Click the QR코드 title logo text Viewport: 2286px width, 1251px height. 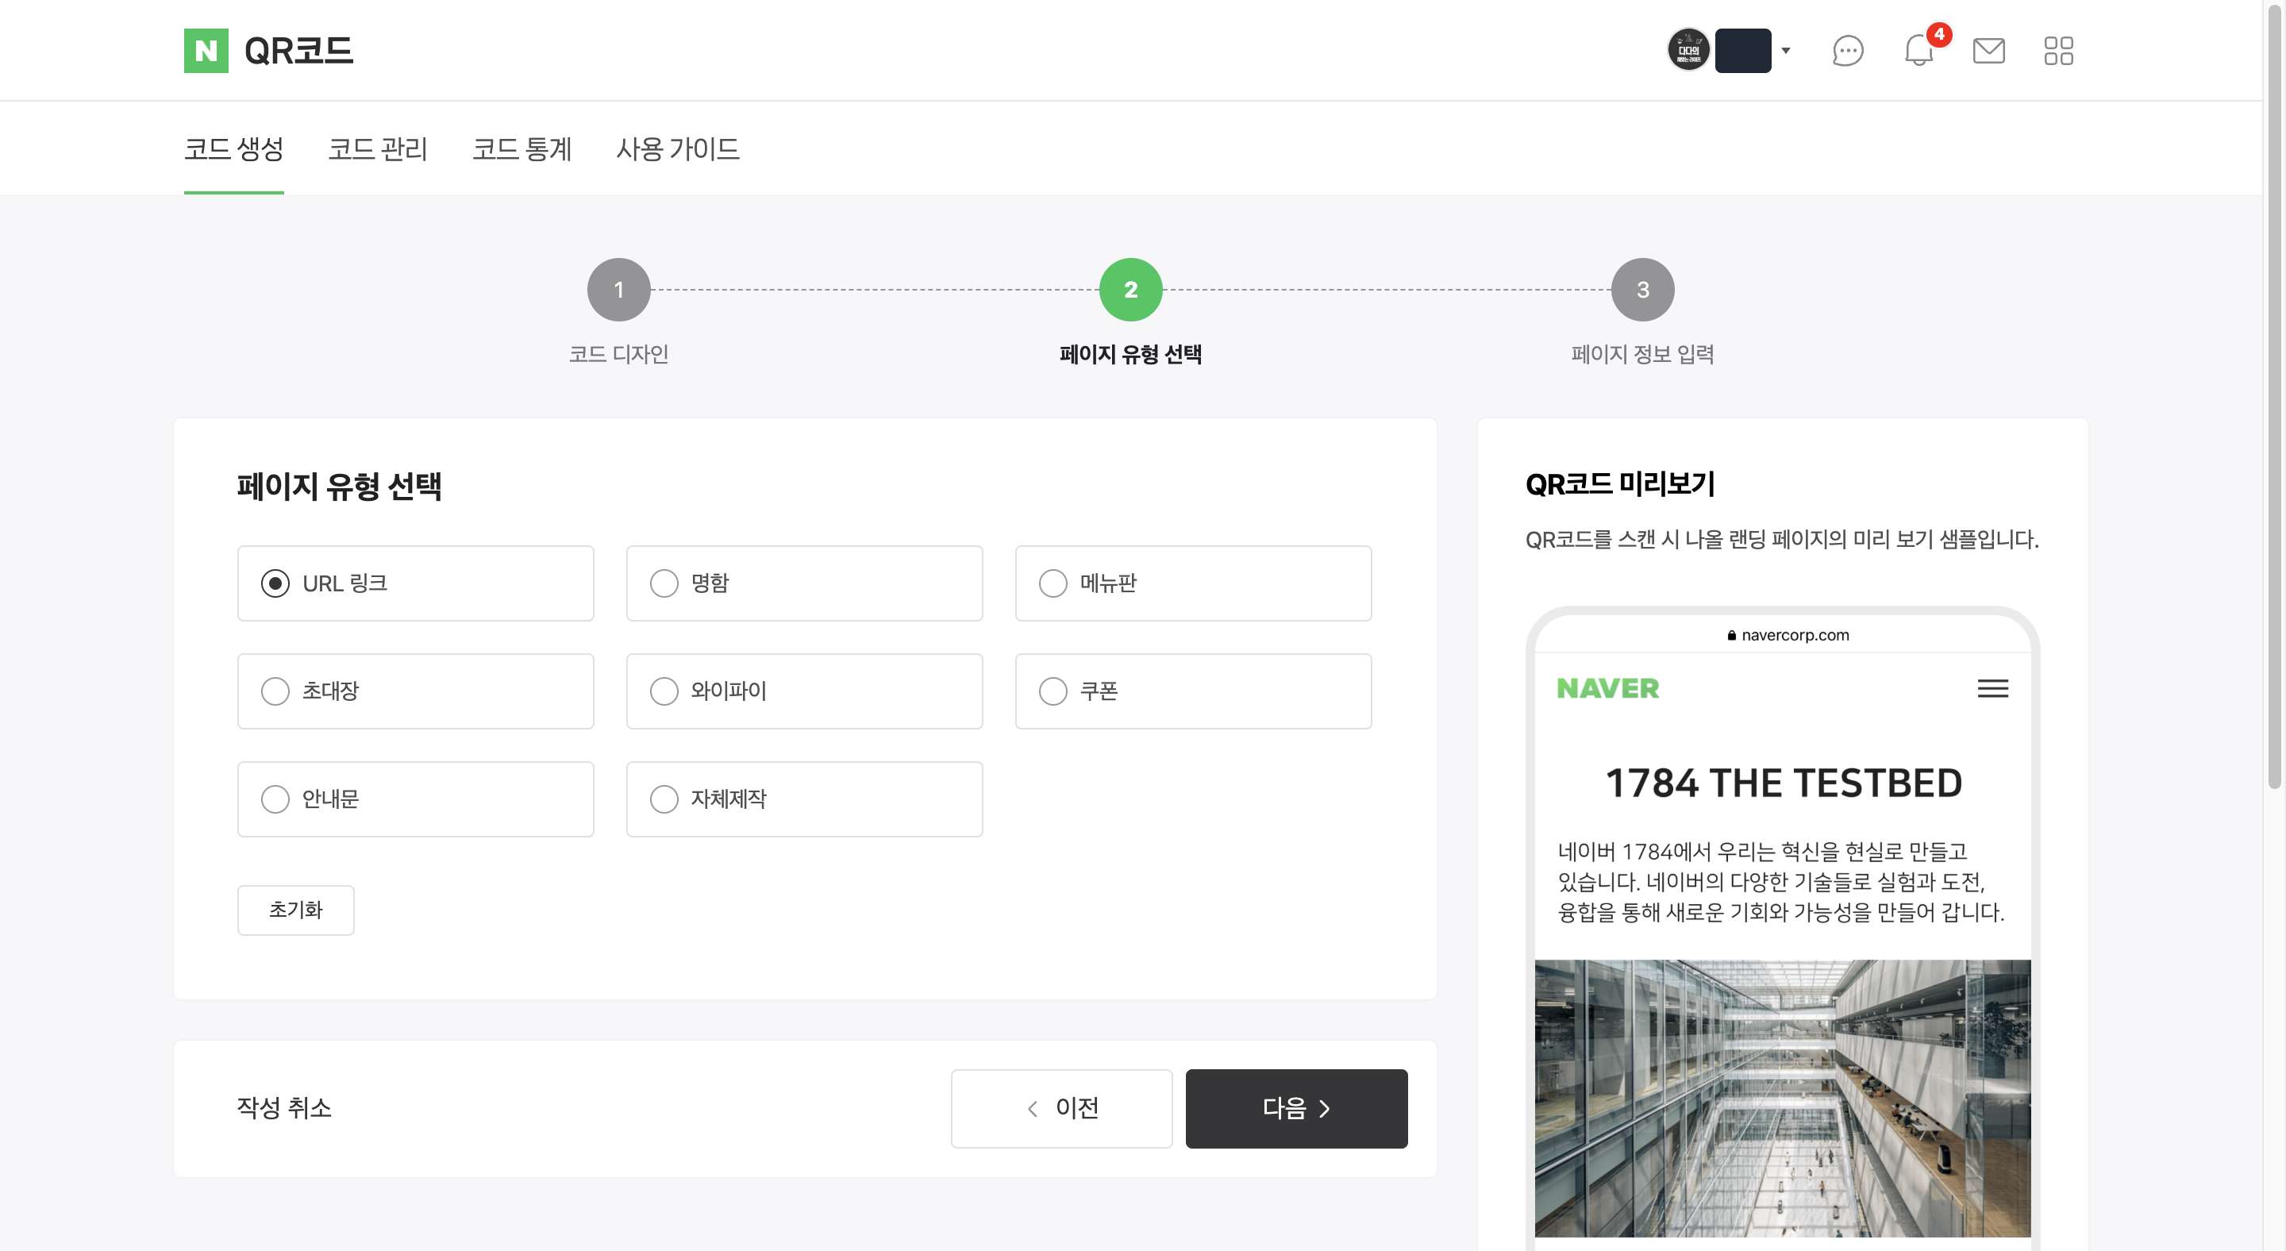tap(299, 51)
